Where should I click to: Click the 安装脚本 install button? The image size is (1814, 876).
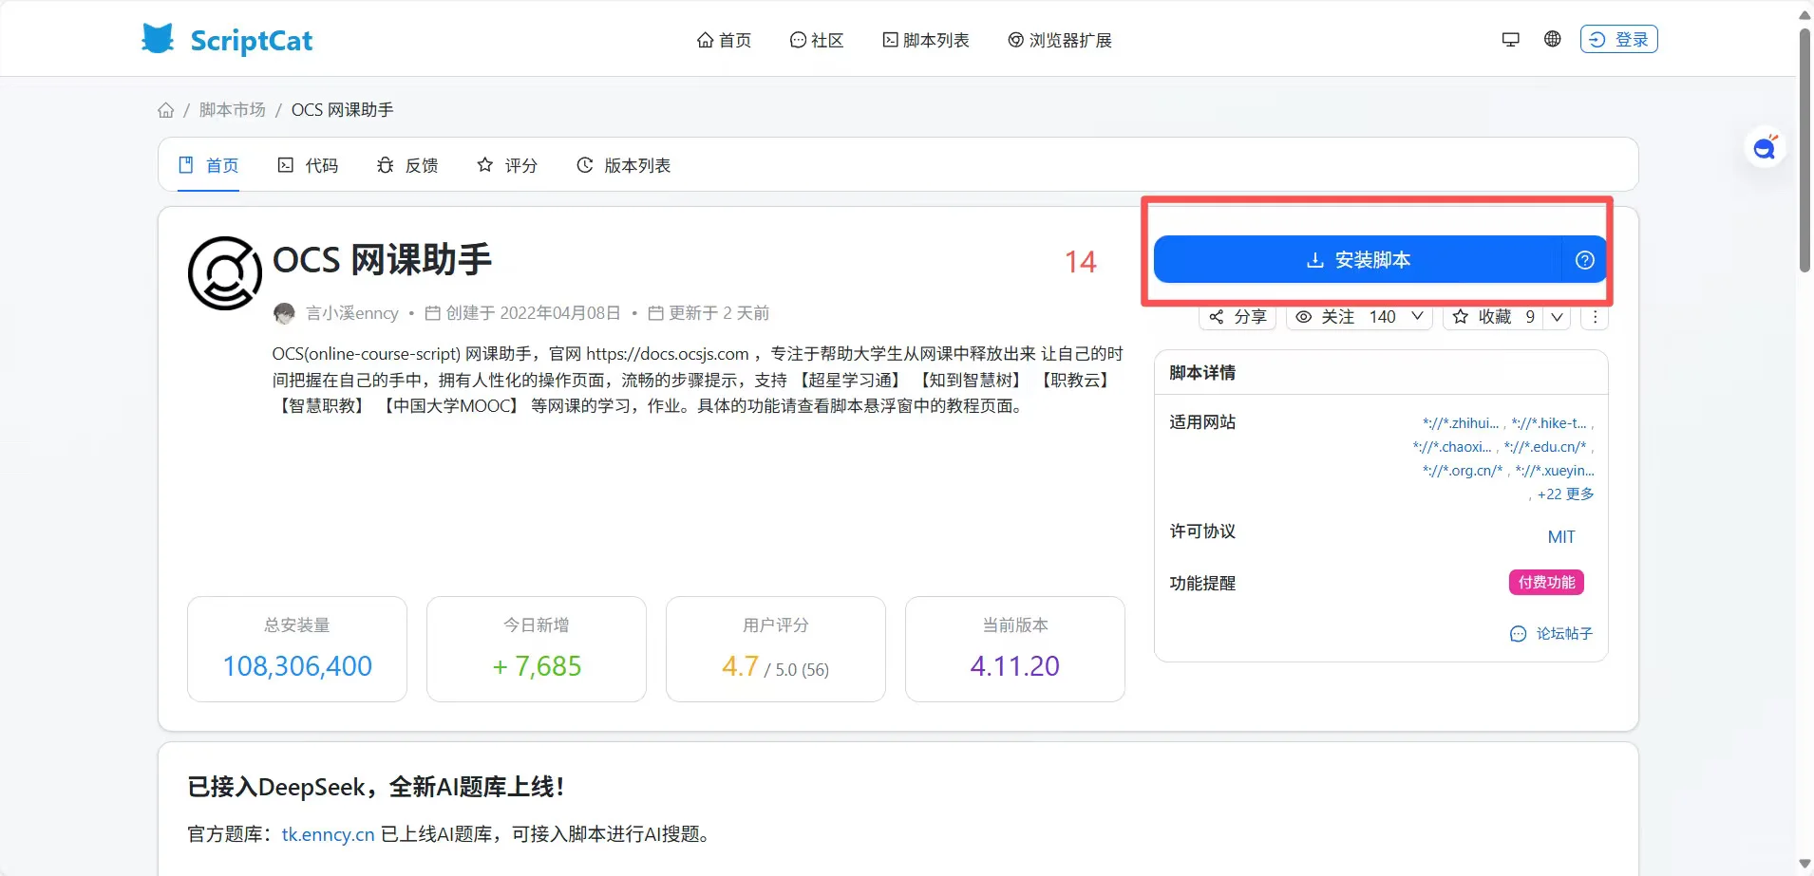coord(1358,259)
